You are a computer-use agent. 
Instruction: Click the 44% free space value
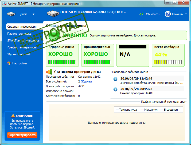[x=161, y=55]
